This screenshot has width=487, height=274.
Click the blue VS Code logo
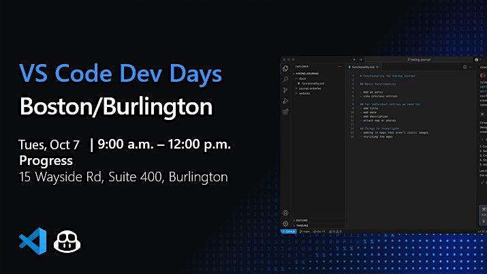(x=33, y=241)
